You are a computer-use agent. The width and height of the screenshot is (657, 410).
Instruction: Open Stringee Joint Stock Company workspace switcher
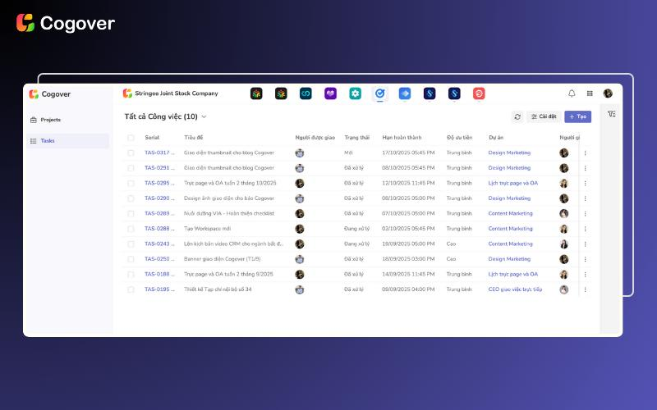pyautogui.click(x=170, y=93)
